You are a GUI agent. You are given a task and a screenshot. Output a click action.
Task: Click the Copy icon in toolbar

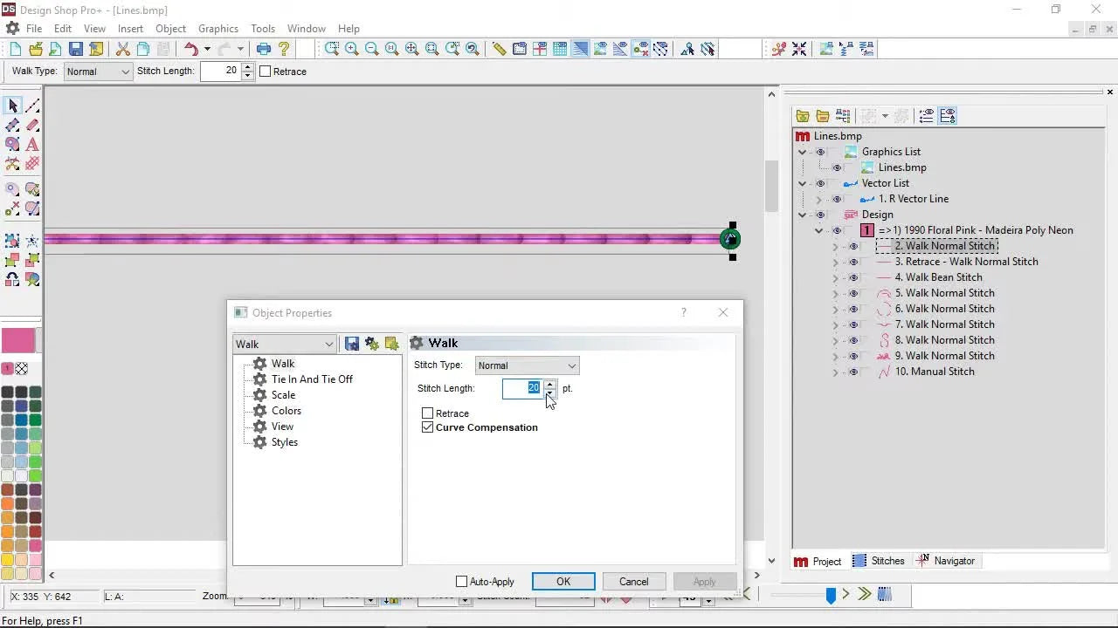(142, 49)
